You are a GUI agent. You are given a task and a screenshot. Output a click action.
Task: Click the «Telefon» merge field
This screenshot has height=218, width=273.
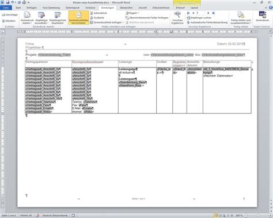tap(90, 102)
